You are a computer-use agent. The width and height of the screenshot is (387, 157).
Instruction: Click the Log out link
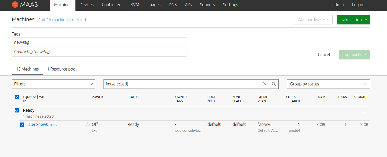[359, 5]
